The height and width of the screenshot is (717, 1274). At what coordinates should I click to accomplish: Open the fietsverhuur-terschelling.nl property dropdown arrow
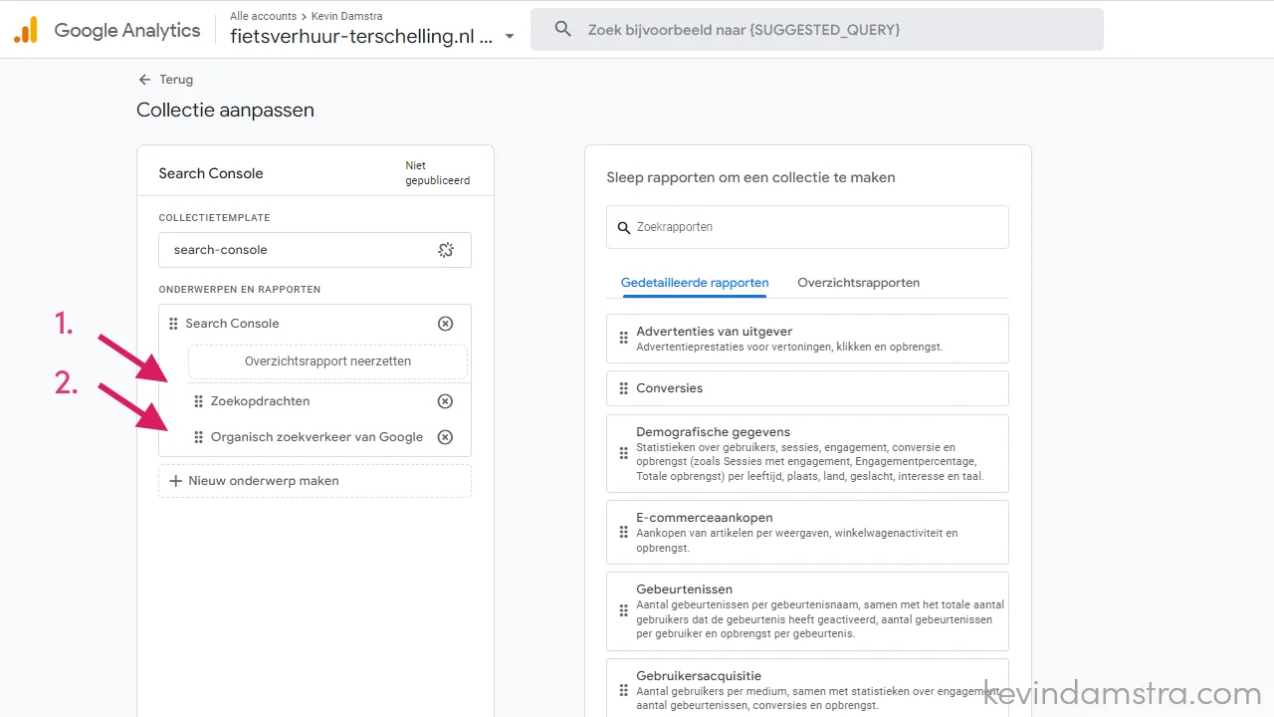510,37
